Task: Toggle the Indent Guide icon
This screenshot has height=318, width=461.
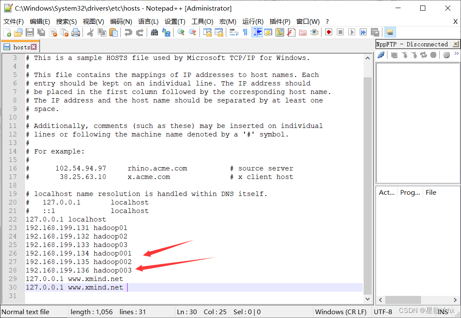Action: coord(257,32)
